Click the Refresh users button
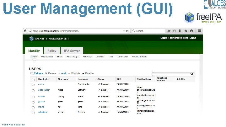 click(x=37, y=73)
